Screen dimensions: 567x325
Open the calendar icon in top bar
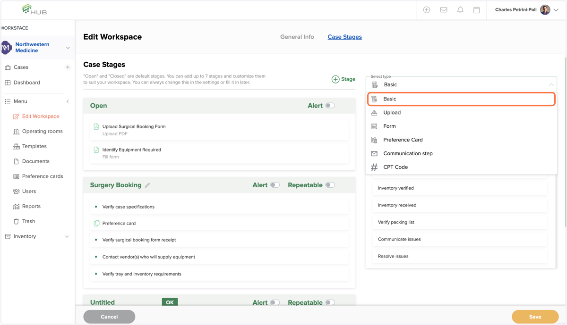[x=477, y=10]
